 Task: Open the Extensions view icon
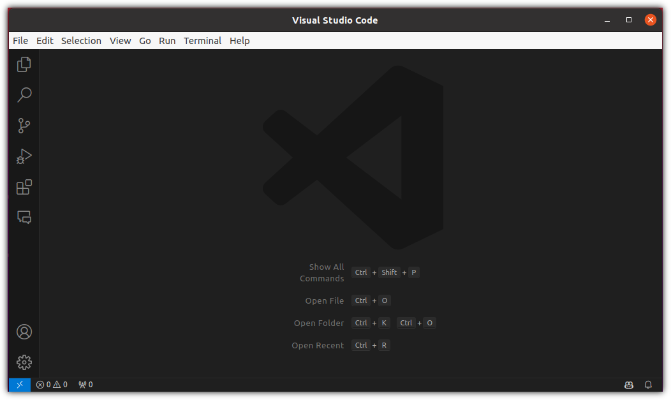coord(24,187)
